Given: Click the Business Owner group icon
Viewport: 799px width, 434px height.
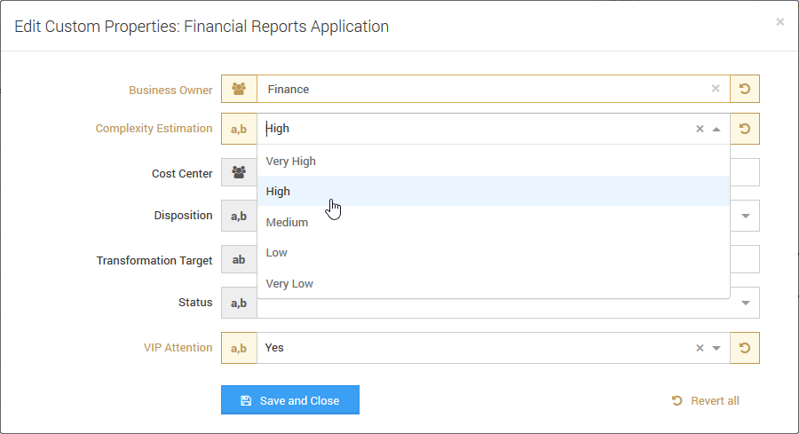Looking at the screenshot, I should pyautogui.click(x=239, y=89).
